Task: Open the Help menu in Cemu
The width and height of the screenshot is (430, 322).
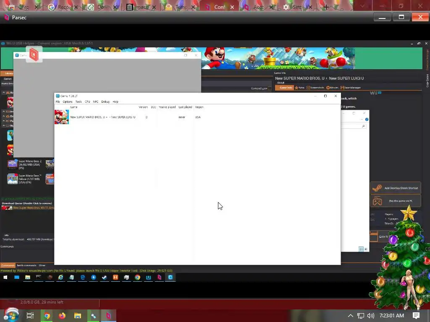Action: [x=115, y=101]
